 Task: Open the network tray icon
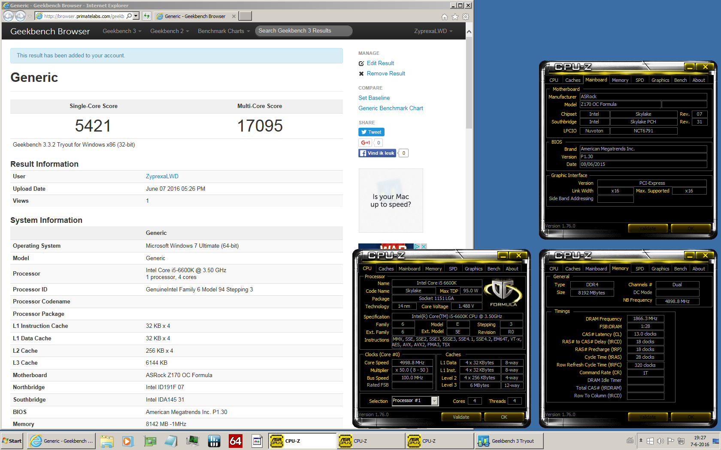680,441
